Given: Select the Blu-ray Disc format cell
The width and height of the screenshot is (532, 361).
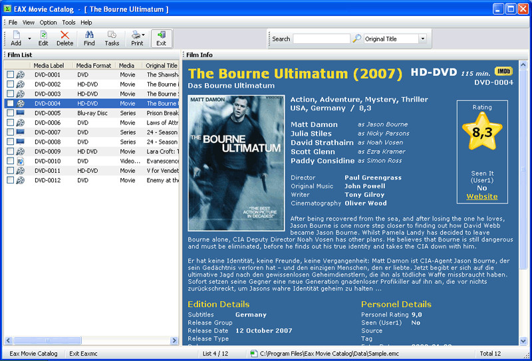Looking at the screenshot, I should coord(92,113).
